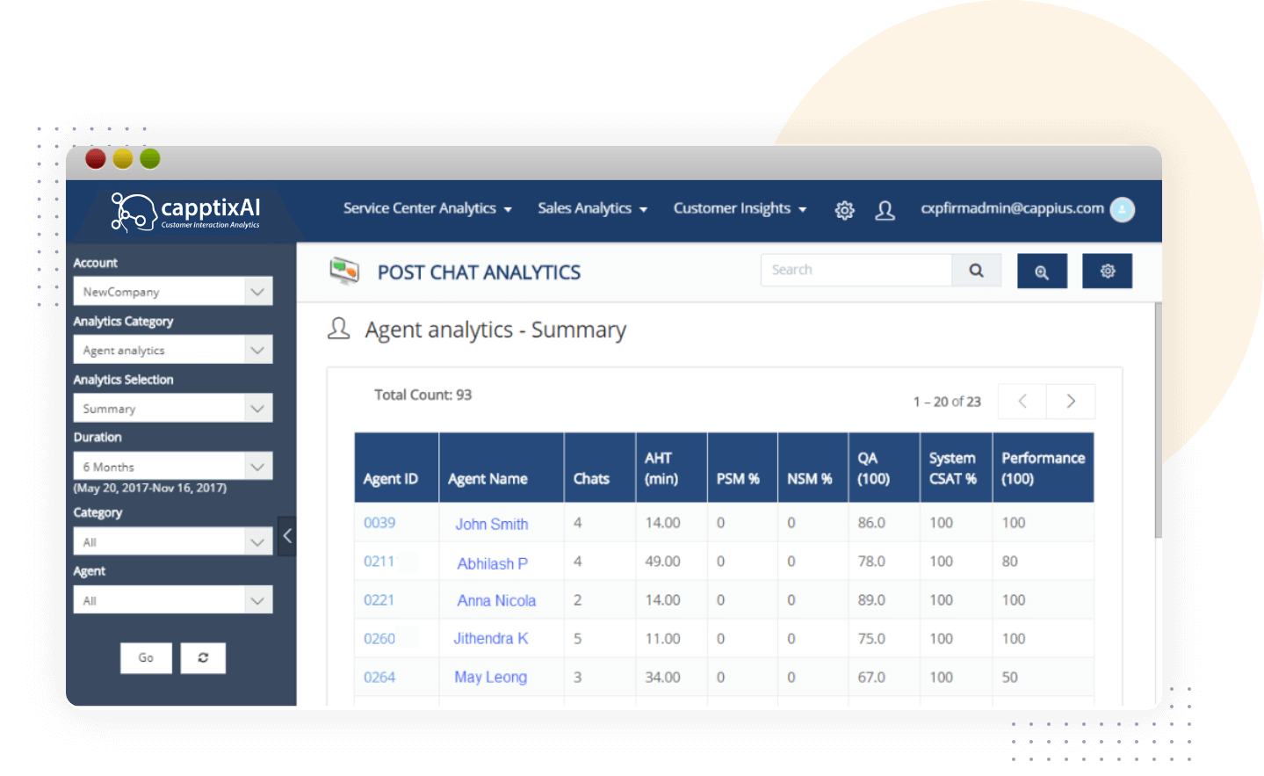Click May Leong's Performance value 50
This screenshot has height=776, width=1264.
coord(1010,678)
